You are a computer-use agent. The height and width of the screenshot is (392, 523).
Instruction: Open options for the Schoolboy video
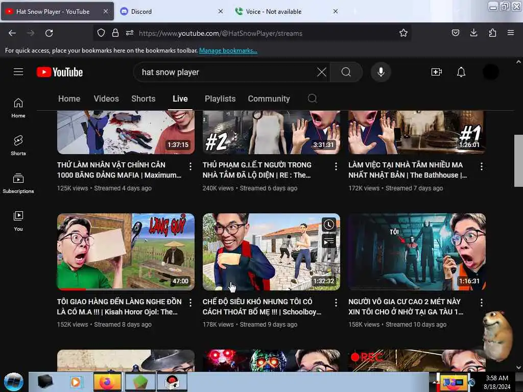click(336, 303)
